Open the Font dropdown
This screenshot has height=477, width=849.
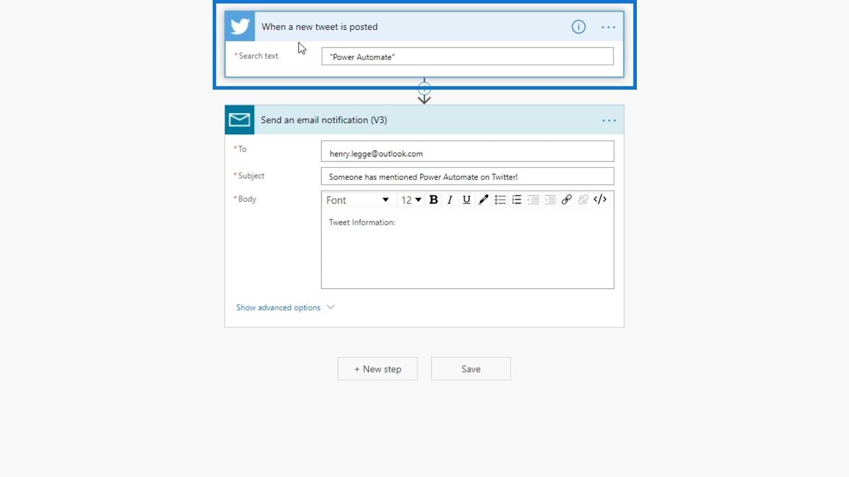(x=358, y=200)
